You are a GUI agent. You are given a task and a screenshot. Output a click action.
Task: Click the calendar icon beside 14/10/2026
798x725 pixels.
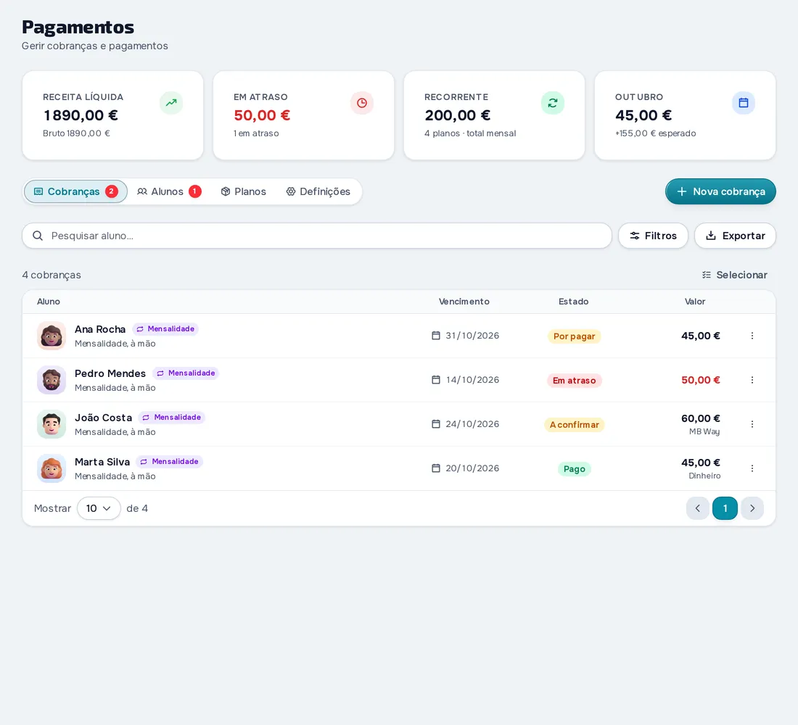point(436,380)
